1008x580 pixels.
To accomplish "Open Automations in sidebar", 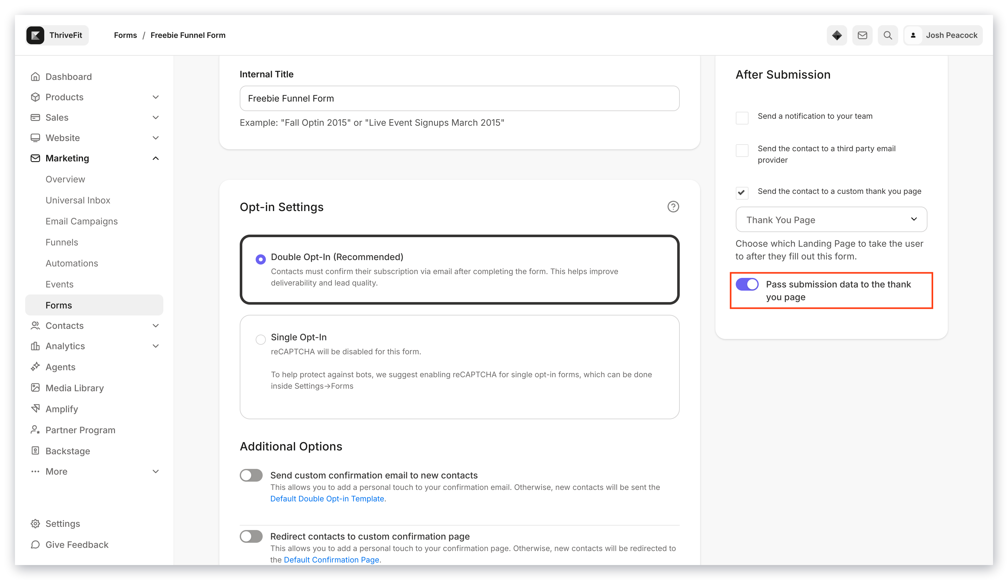I will (72, 263).
